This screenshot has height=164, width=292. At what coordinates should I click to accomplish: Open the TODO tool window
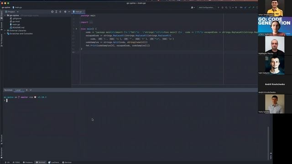[x=16, y=162]
